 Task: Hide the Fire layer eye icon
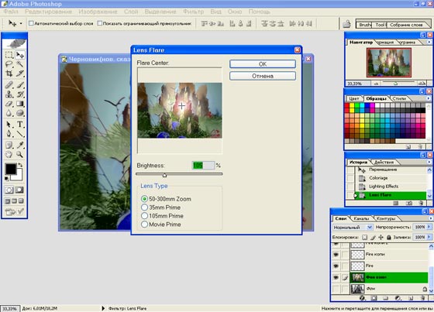[336, 266]
